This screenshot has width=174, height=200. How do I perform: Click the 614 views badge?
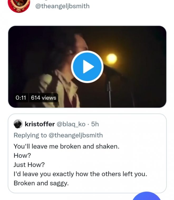[43, 98]
